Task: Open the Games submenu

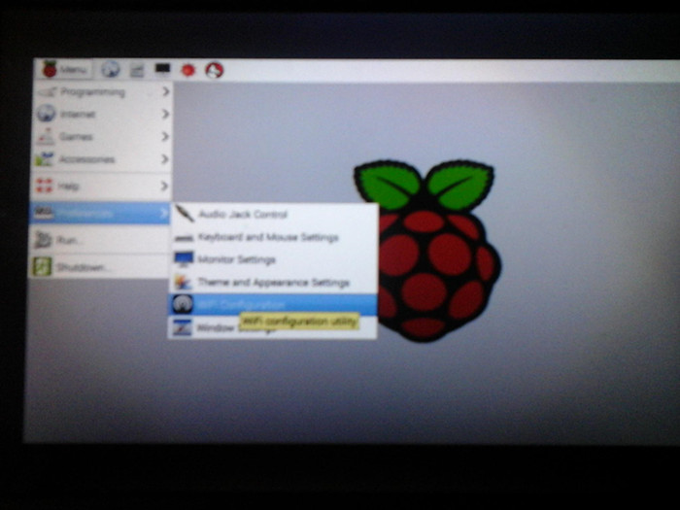Action: [102, 137]
